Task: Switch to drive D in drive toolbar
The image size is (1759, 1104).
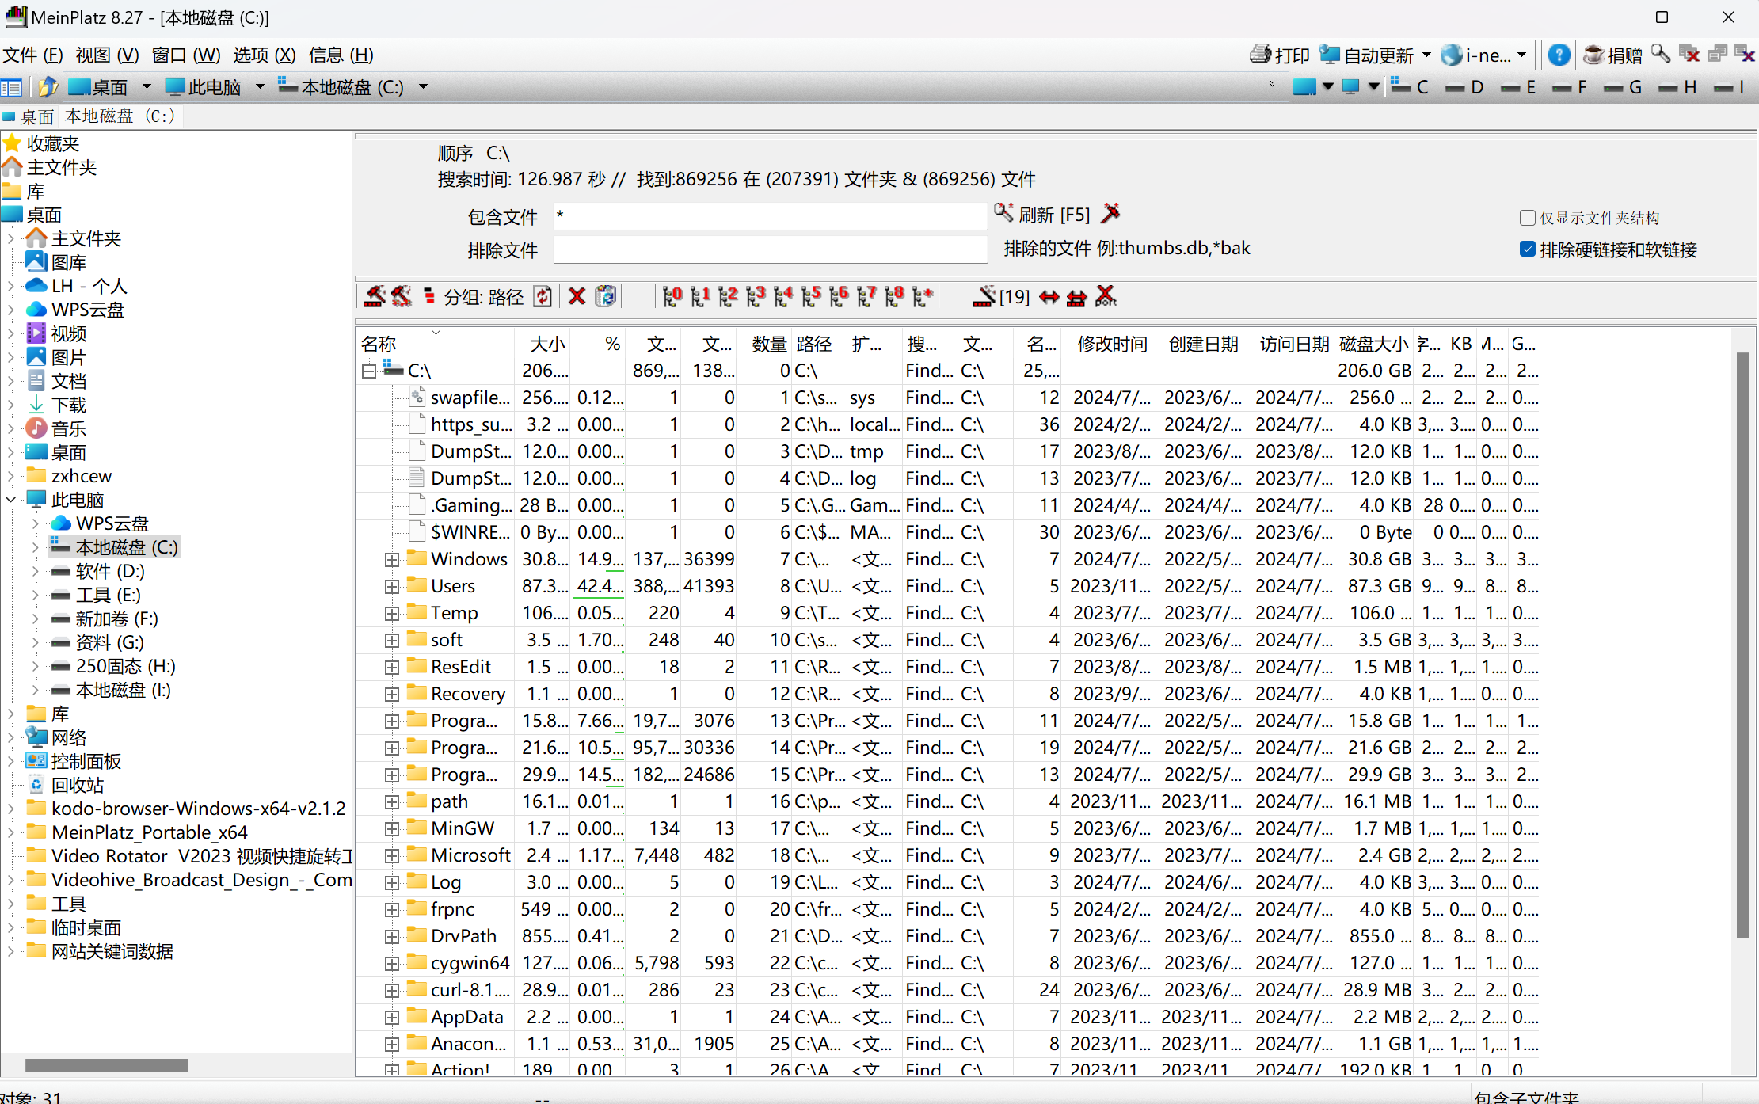Action: (x=1465, y=87)
